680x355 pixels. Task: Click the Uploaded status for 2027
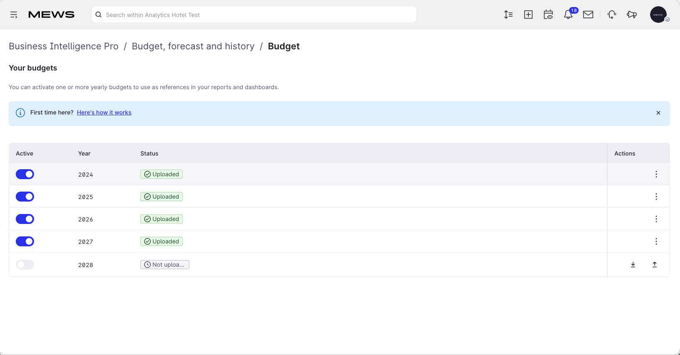click(162, 241)
